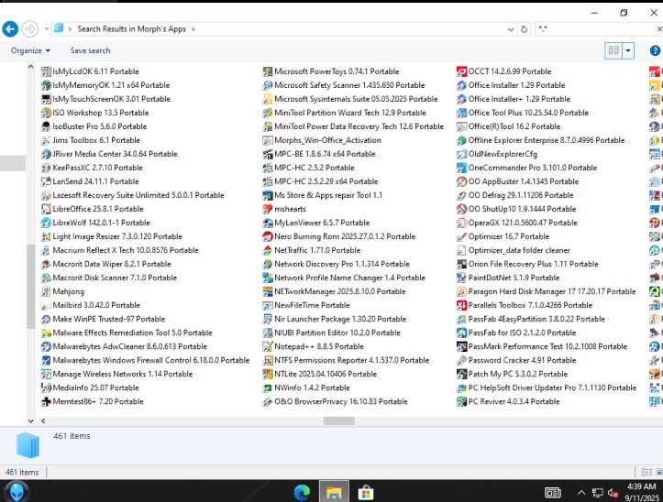Open Microsoft Store from the taskbar

click(366, 492)
